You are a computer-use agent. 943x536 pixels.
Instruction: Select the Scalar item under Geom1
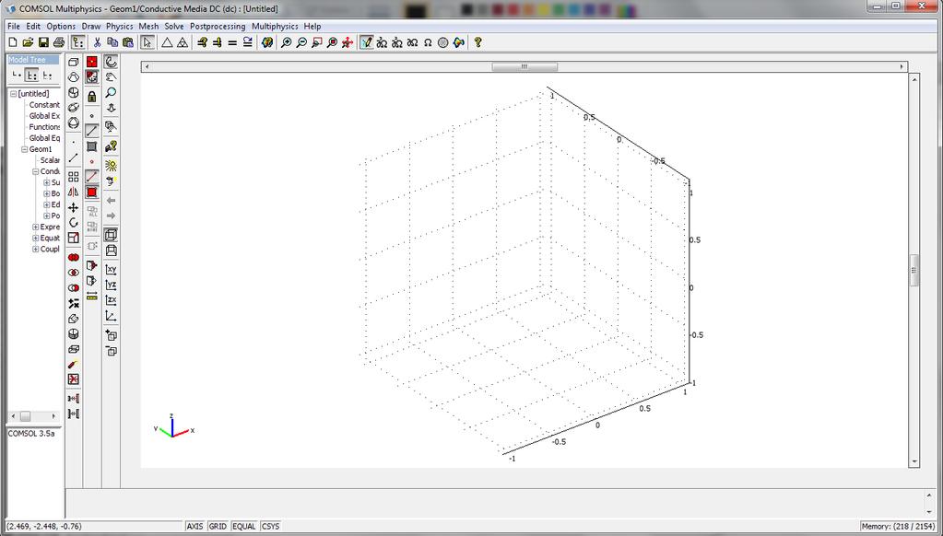tap(50, 160)
